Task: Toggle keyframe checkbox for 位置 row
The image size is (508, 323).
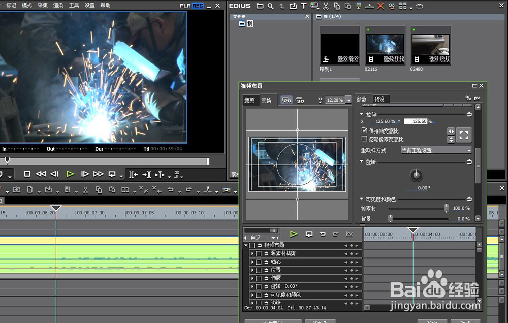Action: click(259, 270)
